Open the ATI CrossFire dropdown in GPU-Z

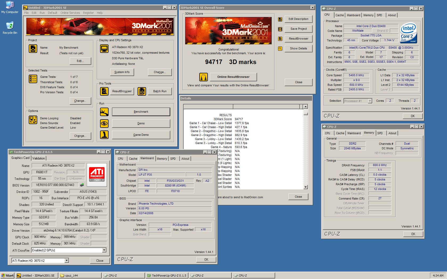click(x=104, y=250)
